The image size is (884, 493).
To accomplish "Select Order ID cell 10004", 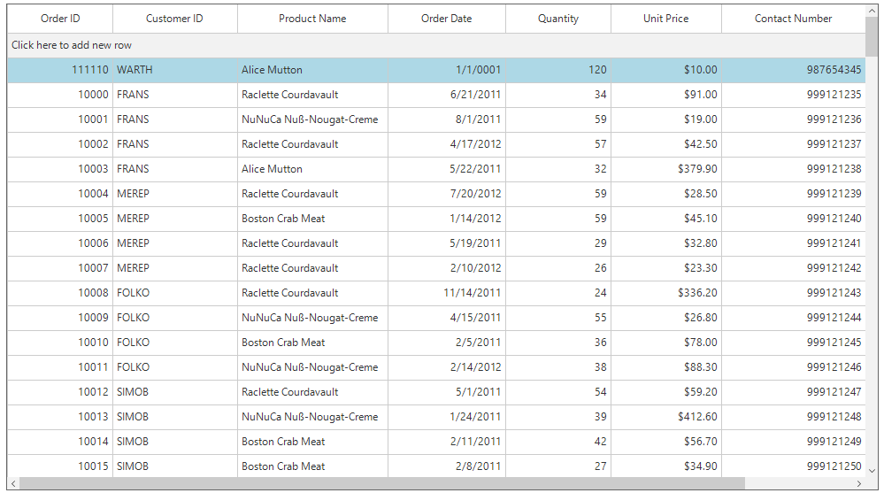I will 60,194.
